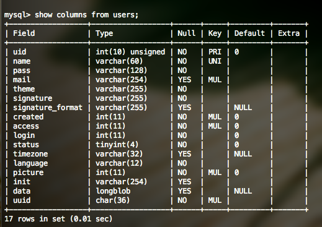Click '17 rows in set (0.01 sec)' text

point(58,219)
